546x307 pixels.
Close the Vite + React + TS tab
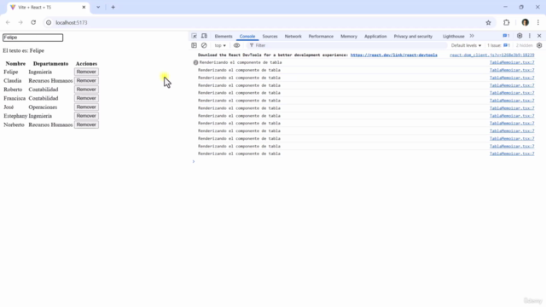(84, 8)
